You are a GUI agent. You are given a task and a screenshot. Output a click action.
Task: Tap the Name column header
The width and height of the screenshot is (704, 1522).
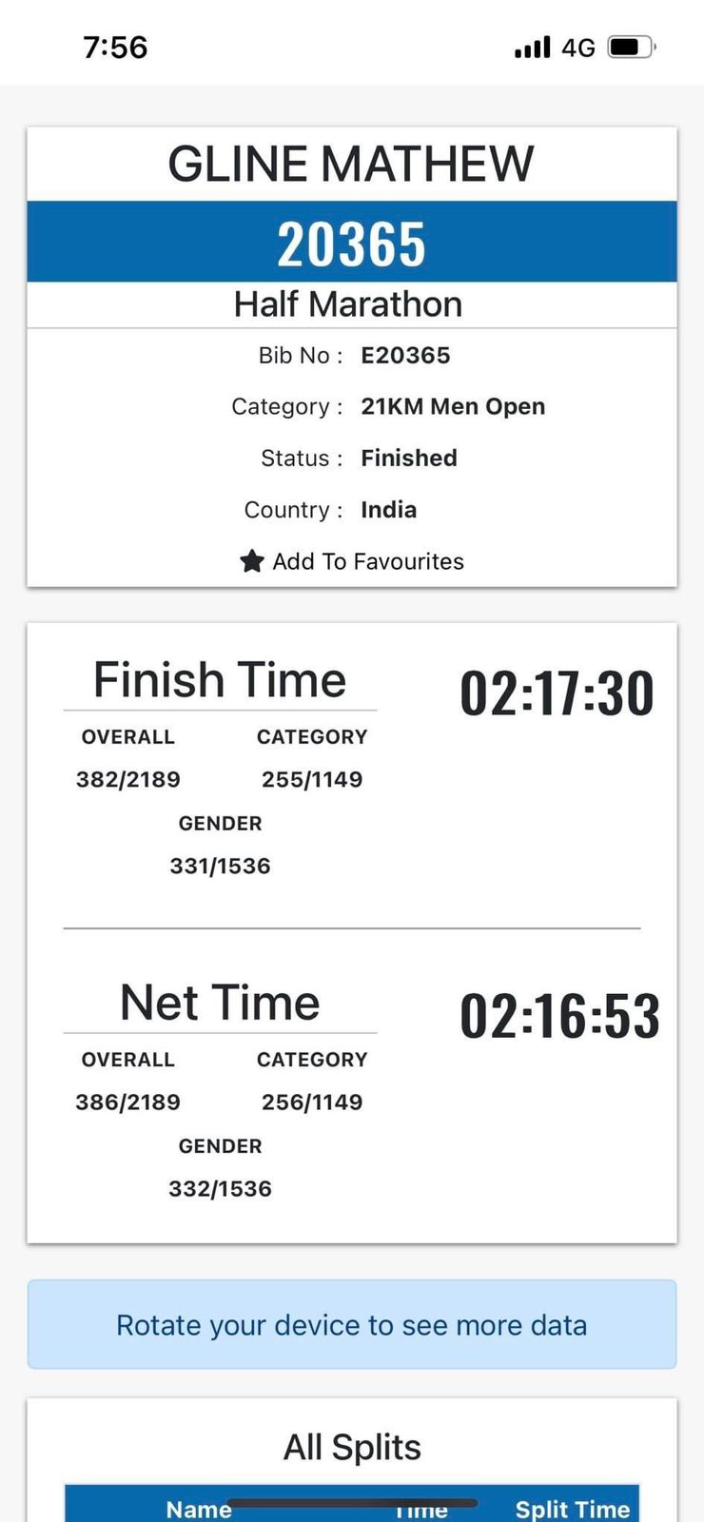tap(199, 1509)
